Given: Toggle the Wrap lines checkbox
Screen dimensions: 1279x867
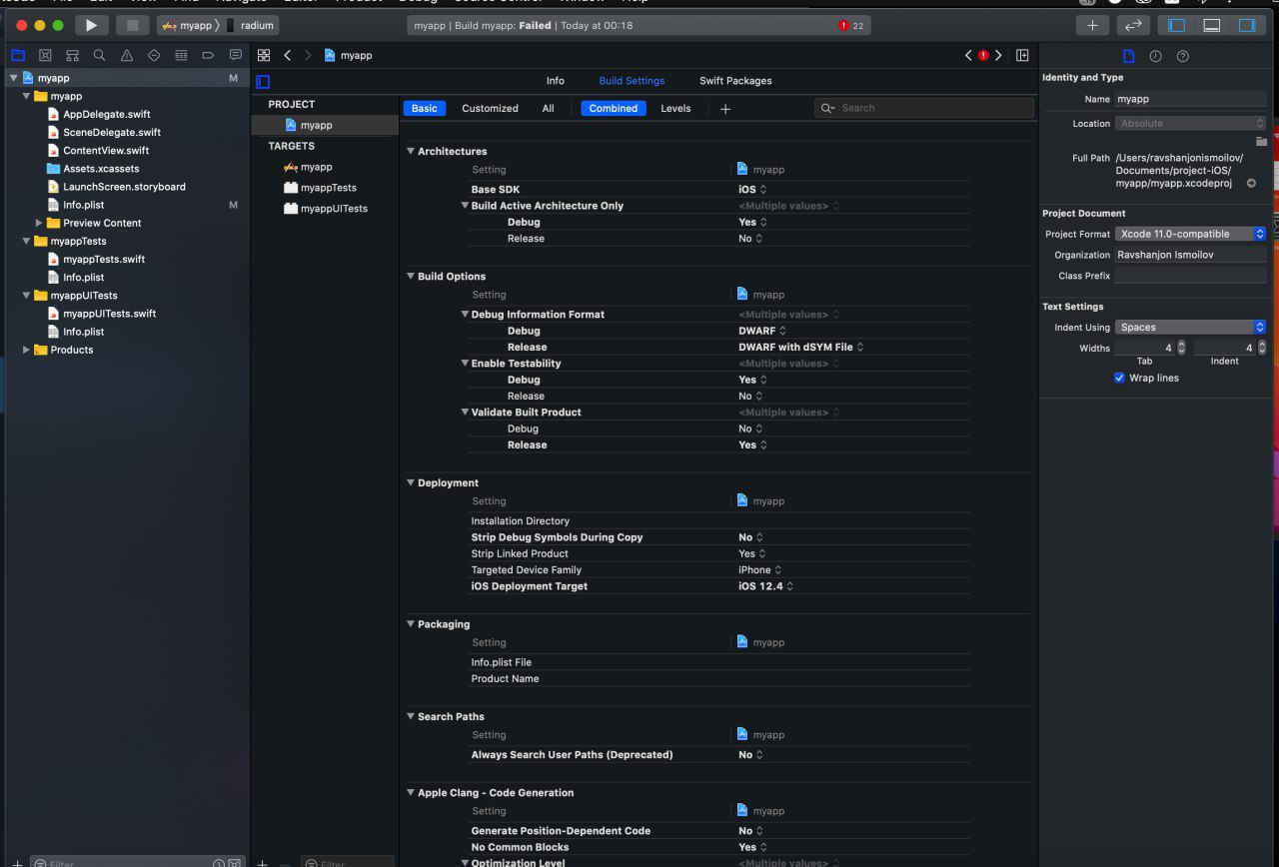Looking at the screenshot, I should 1119,378.
